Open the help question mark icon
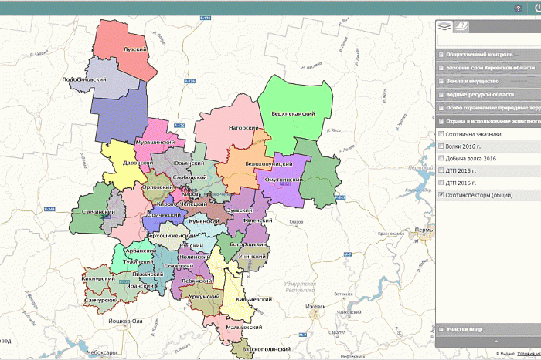 [518, 8]
